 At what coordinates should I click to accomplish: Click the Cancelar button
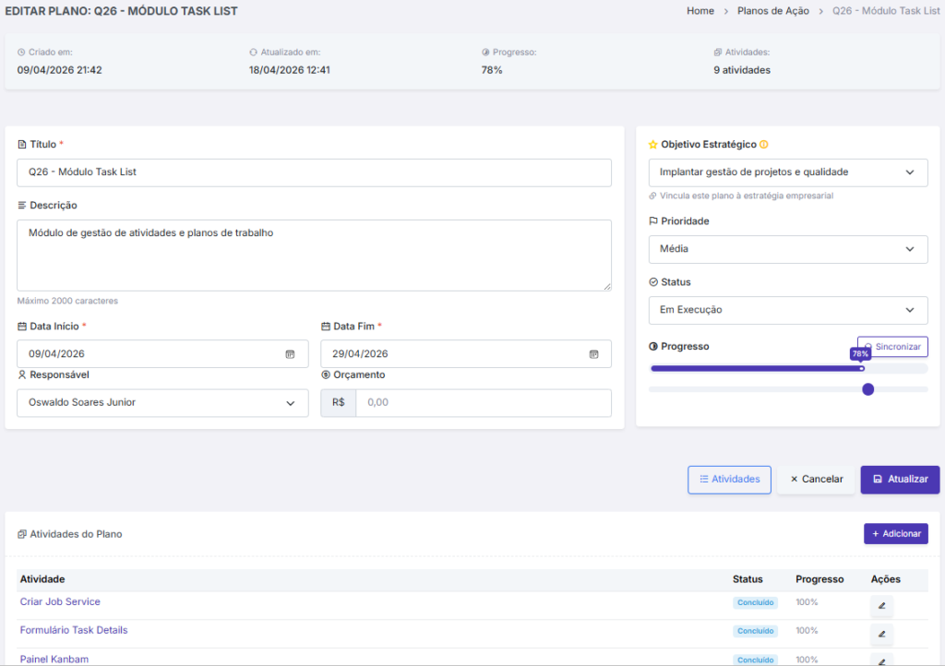coord(816,480)
